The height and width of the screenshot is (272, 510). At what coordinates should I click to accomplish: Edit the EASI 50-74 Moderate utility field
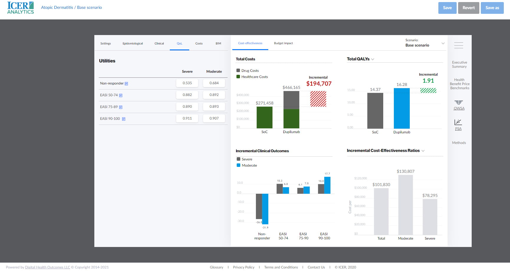point(214,95)
